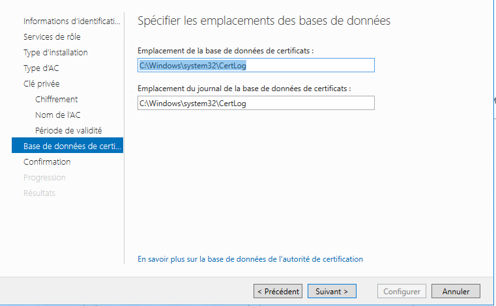Open Informations d'identification step
This screenshot has width=496, height=306.
click(72, 21)
